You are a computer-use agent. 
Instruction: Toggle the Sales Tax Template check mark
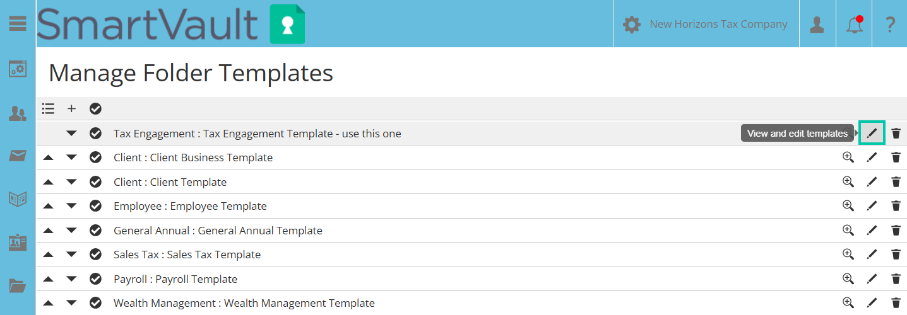click(95, 255)
